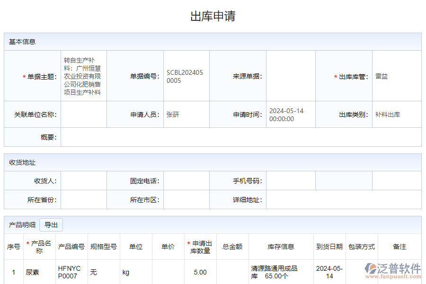Screen dimensions: 426x284
Task: Select the 单据主题 text content
Action: click(x=83, y=76)
